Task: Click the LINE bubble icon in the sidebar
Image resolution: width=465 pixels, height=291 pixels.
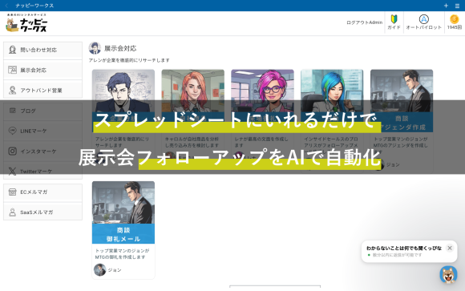Action: tap(13, 131)
